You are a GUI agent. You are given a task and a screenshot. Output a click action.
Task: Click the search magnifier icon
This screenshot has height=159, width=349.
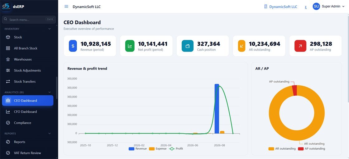[6, 19]
